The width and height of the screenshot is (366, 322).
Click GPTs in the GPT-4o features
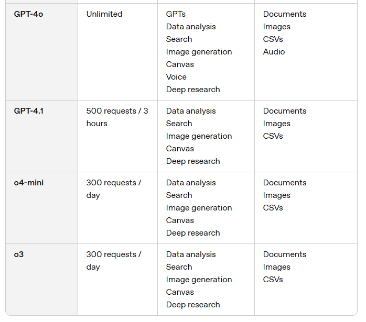pos(176,14)
